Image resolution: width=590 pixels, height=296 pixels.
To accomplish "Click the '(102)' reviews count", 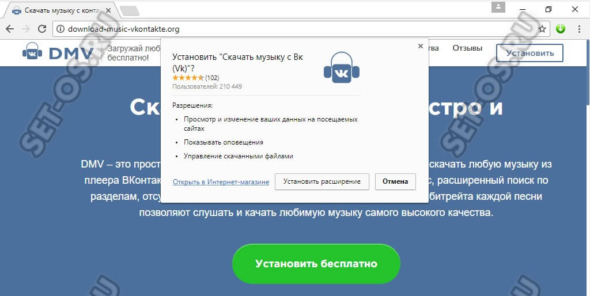I will [212, 78].
